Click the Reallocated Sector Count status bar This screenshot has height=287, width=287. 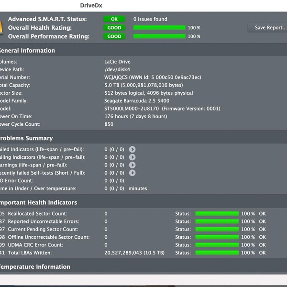coord(217,214)
